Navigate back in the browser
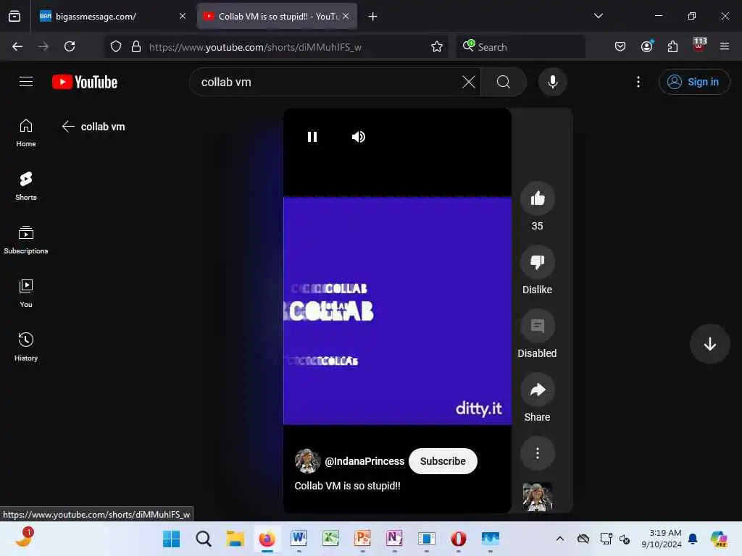The width and height of the screenshot is (742, 556). coord(17,46)
